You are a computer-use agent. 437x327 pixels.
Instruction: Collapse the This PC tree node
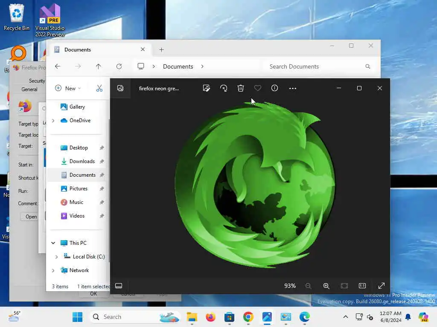pos(53,243)
